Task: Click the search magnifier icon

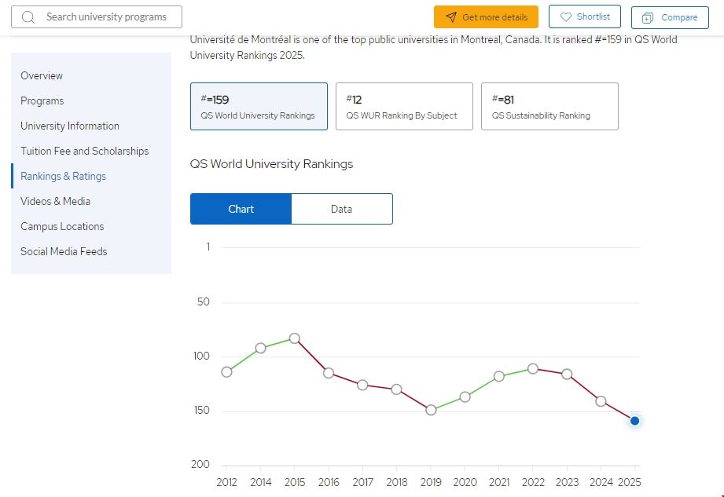Action: tap(28, 17)
